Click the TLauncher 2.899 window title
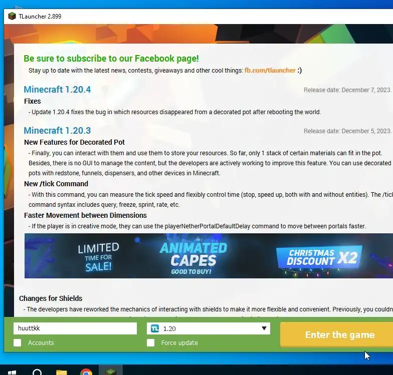This screenshot has height=375, width=393. 40,16
